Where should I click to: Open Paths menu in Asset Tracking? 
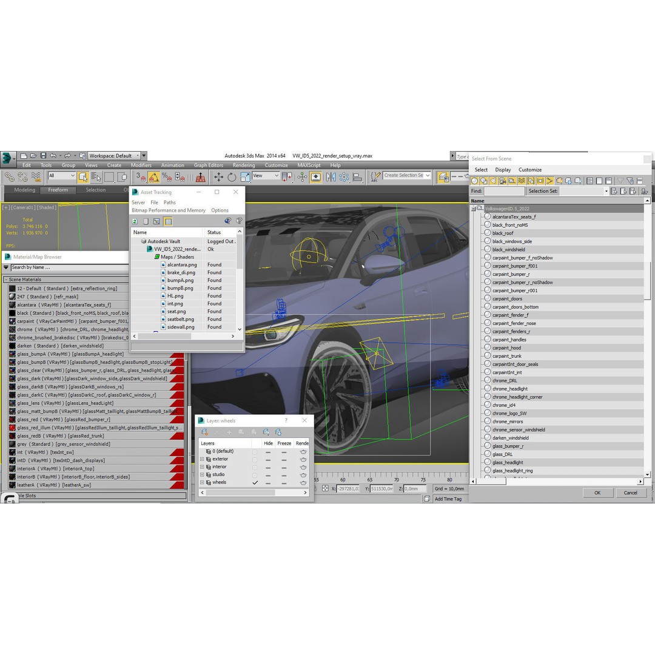[x=170, y=202]
